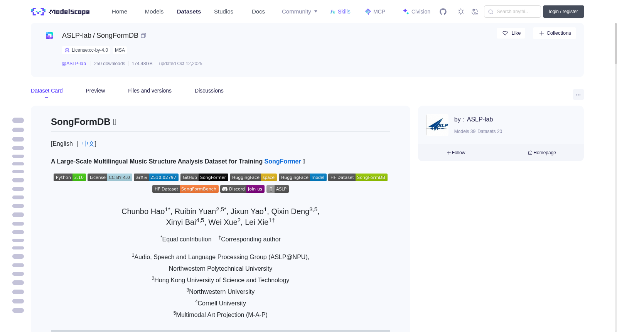Open the Discord join us badge
617x332 pixels.
(x=243, y=189)
